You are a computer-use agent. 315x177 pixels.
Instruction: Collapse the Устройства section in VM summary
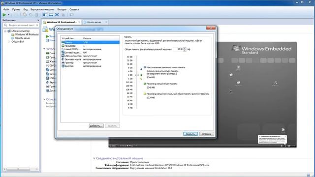click(44, 49)
